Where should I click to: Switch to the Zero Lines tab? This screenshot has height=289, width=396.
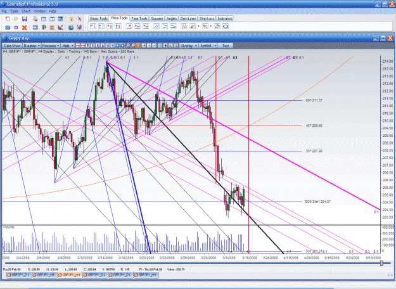[188, 18]
